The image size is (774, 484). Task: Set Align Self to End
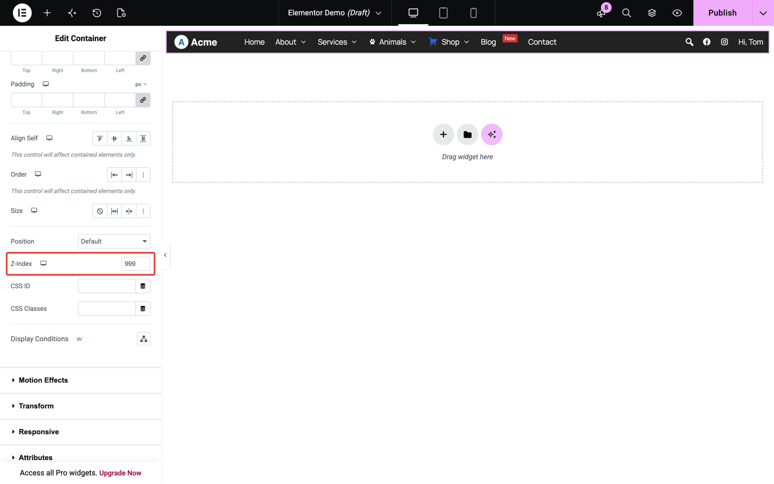[x=129, y=138]
